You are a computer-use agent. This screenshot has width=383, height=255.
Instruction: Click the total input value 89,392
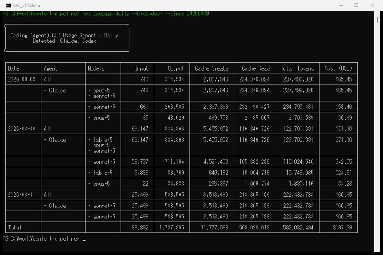coord(140,228)
